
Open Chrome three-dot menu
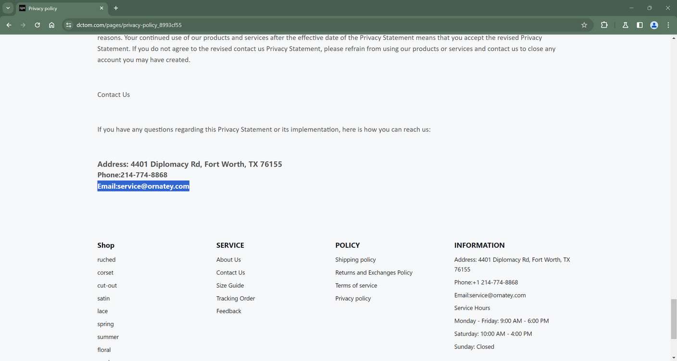[668, 25]
